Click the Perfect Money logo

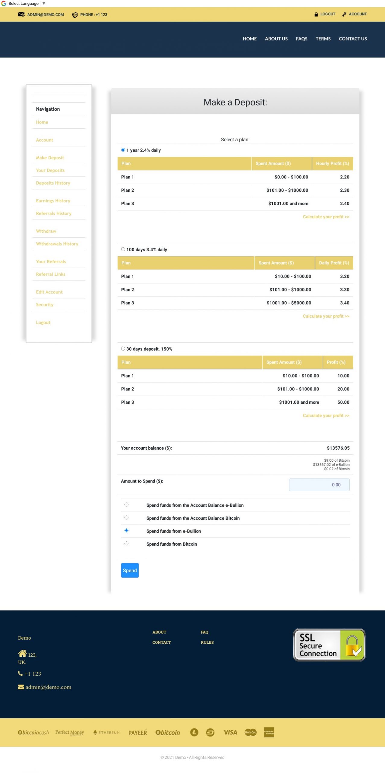pos(70,732)
